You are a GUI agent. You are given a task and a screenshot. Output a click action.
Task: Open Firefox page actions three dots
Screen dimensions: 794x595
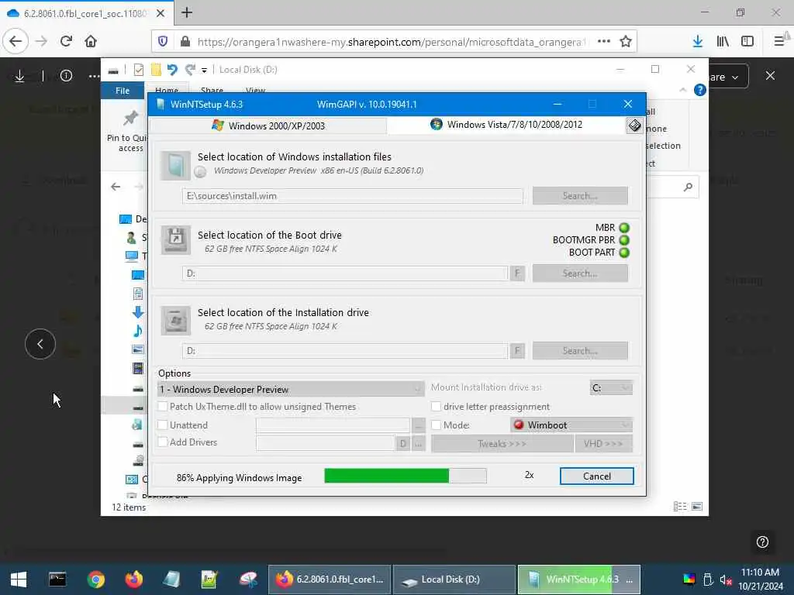click(603, 42)
